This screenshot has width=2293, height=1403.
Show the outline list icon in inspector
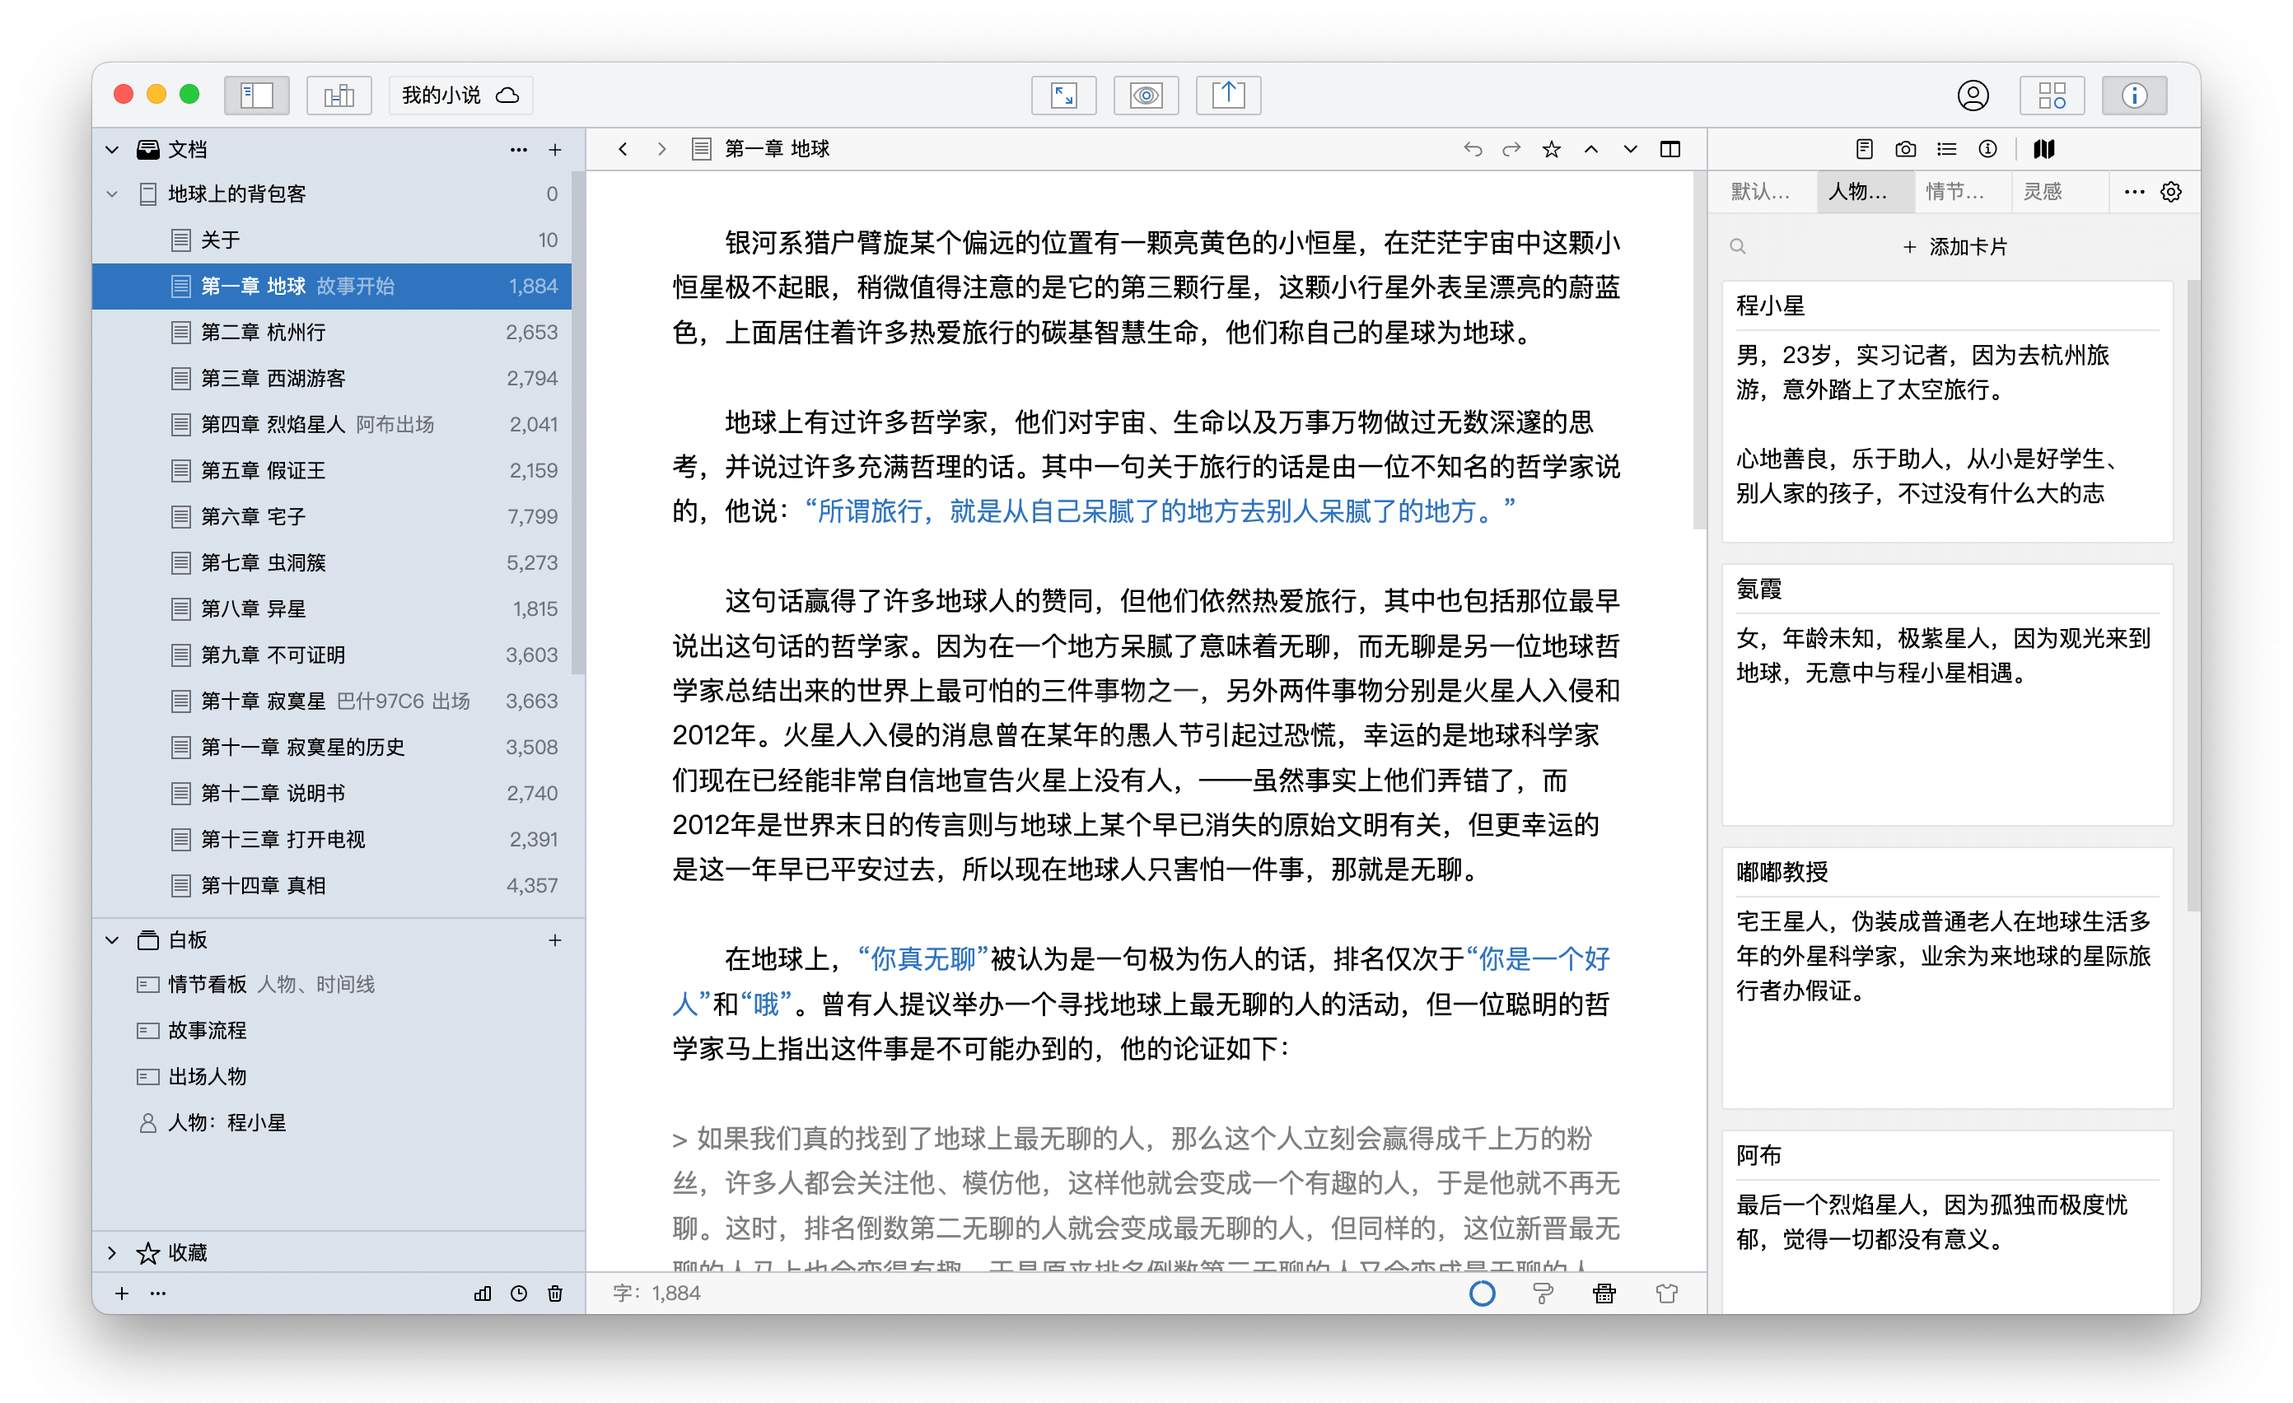(x=1946, y=149)
